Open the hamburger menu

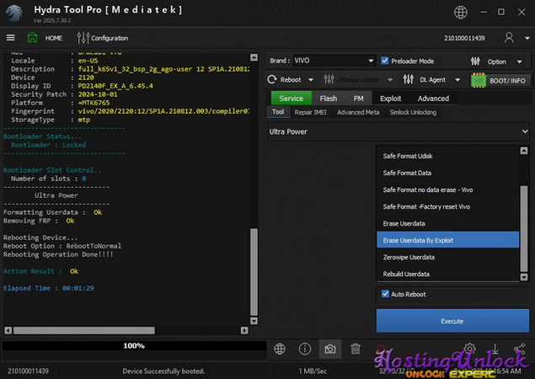point(11,38)
